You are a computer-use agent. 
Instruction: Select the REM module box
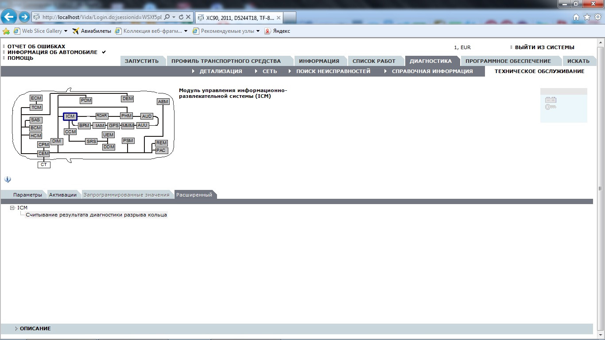point(161,143)
